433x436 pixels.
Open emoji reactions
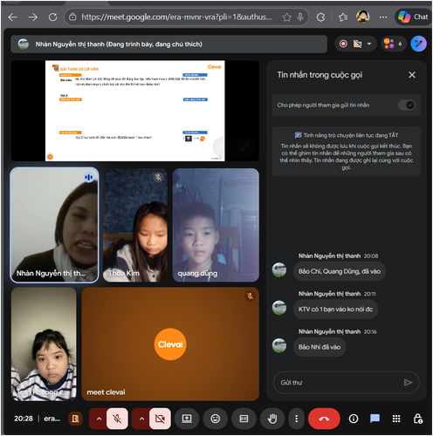tap(215, 419)
